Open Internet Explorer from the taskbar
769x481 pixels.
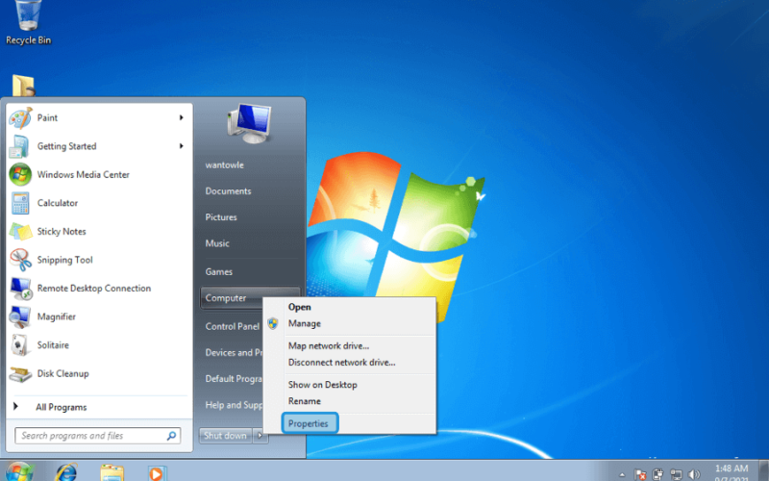coord(66,472)
